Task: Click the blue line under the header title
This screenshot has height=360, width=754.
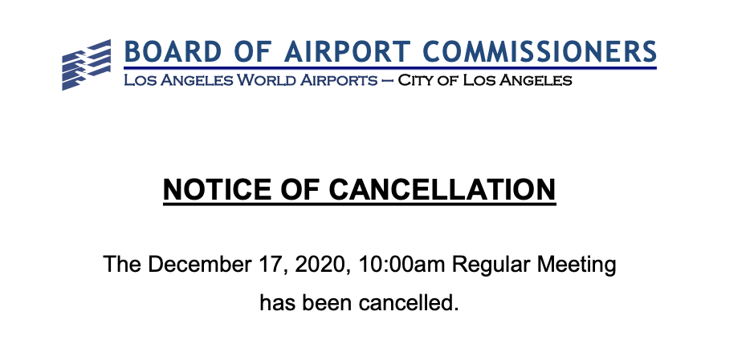Action: pyautogui.click(x=390, y=68)
